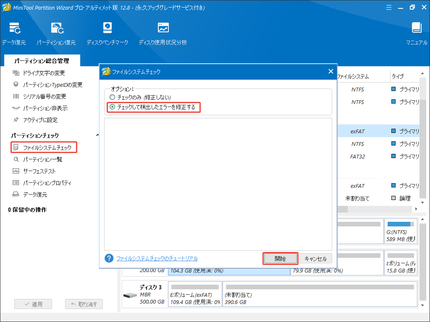Open パーティション一覧 in sidebar
Viewport: 430px width, 322px height.
tap(37, 159)
